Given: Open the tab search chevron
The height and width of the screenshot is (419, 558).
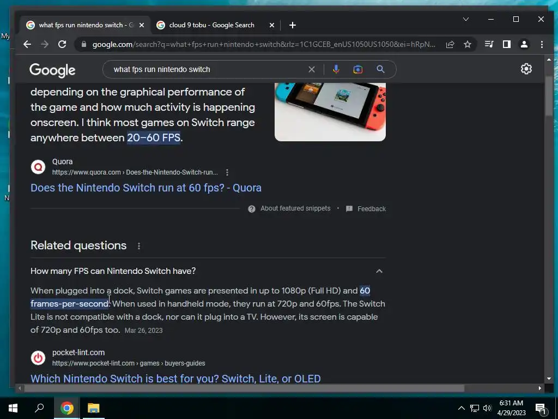Looking at the screenshot, I should 466,19.
